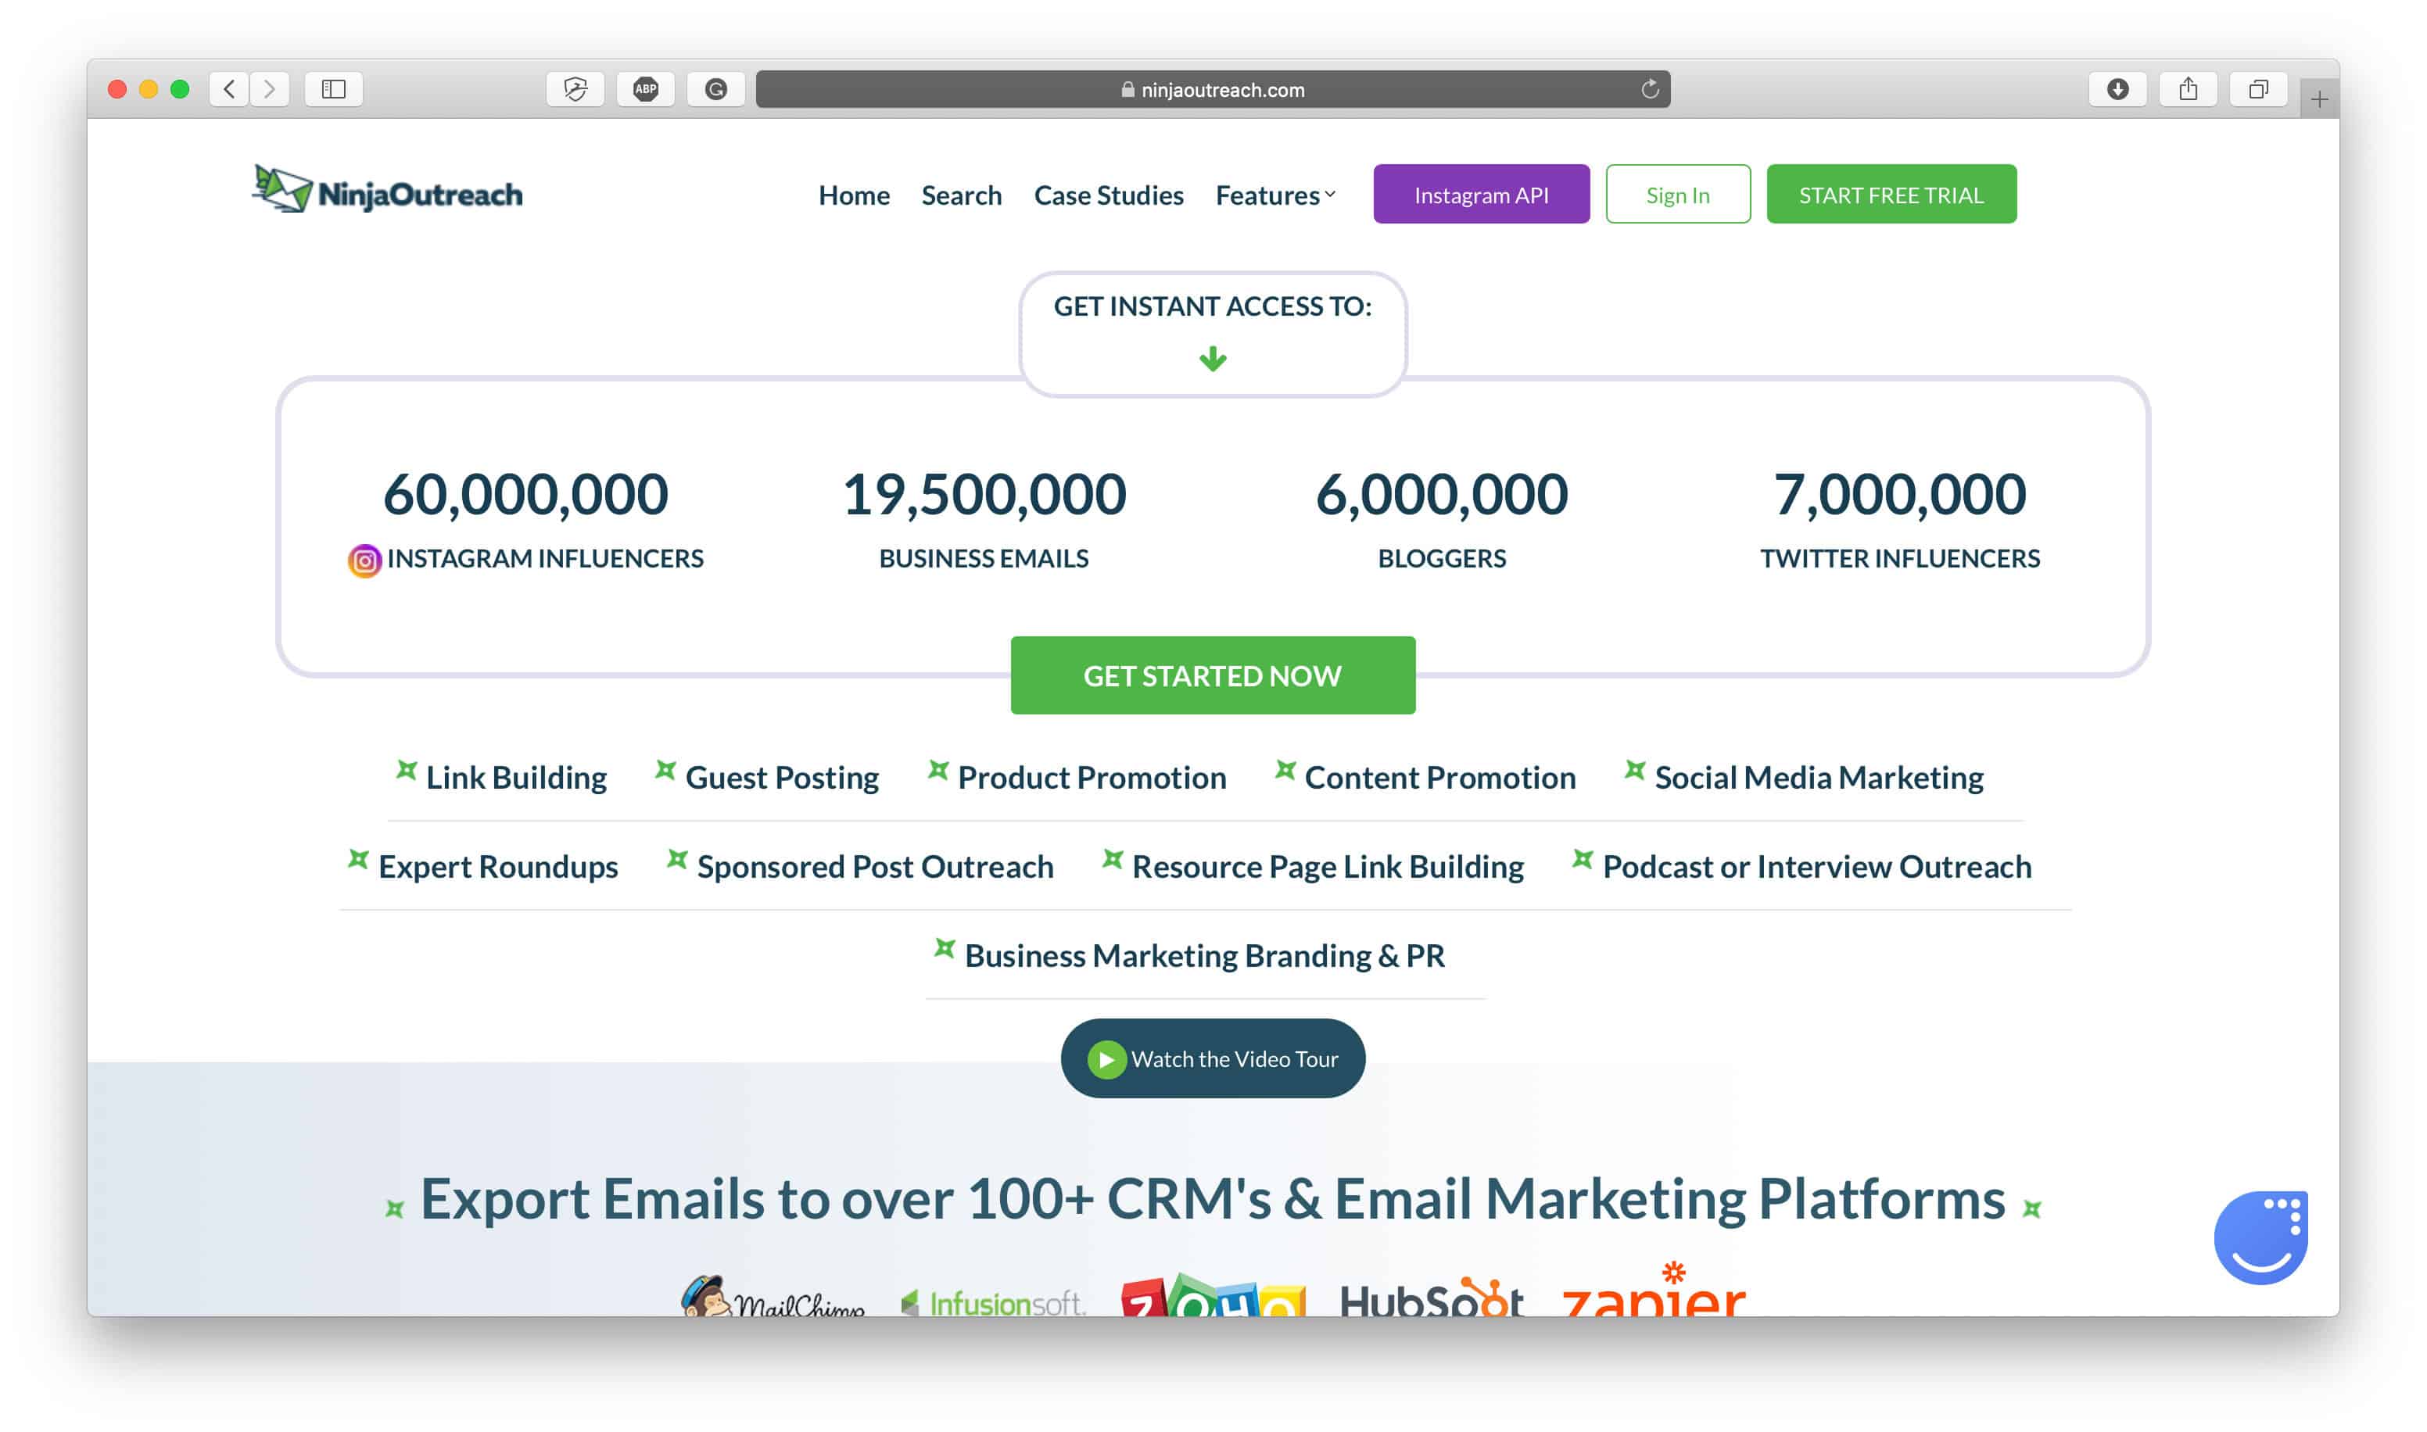Click the green down arrow under Get Instant Access
The image size is (2427, 1432).
coord(1213,359)
